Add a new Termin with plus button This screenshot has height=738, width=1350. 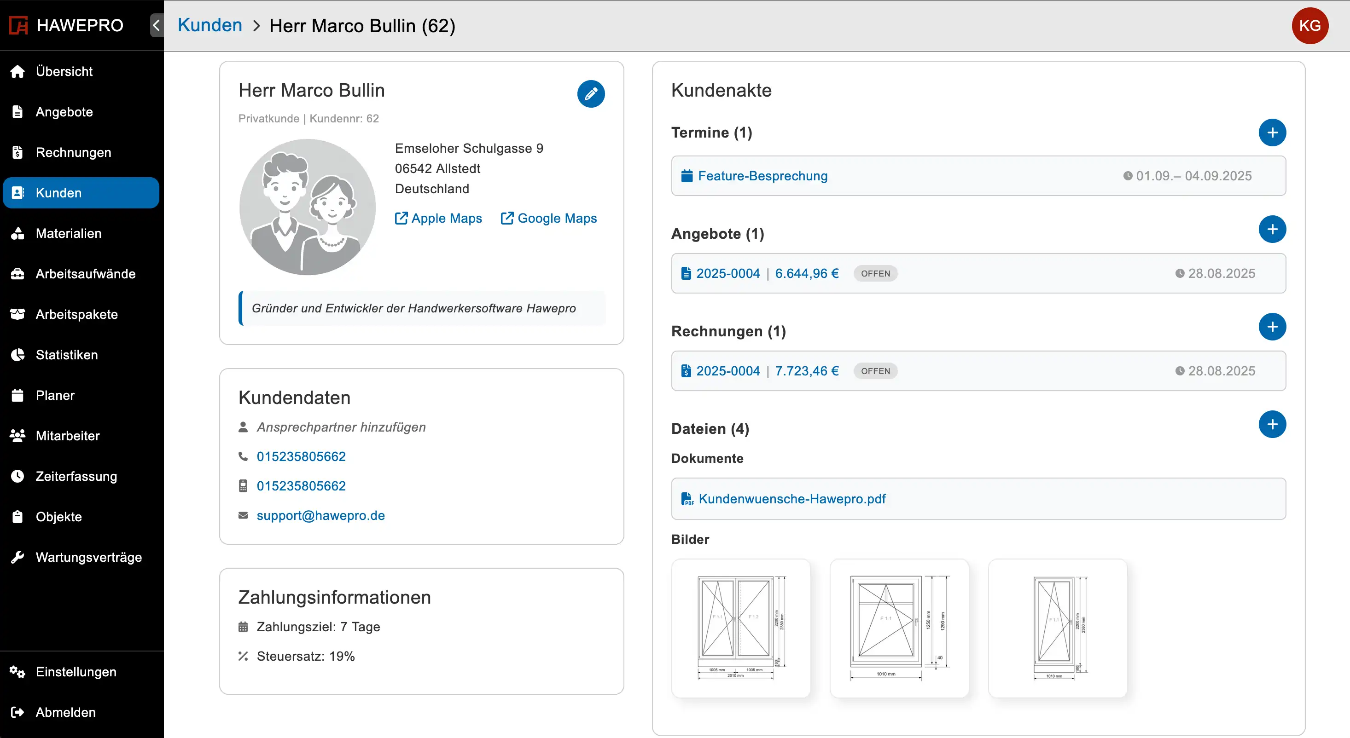click(1272, 133)
